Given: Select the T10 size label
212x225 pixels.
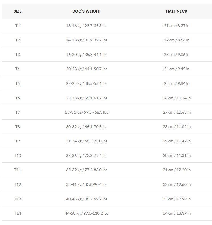Looking at the screenshot, I should click(x=17, y=156).
